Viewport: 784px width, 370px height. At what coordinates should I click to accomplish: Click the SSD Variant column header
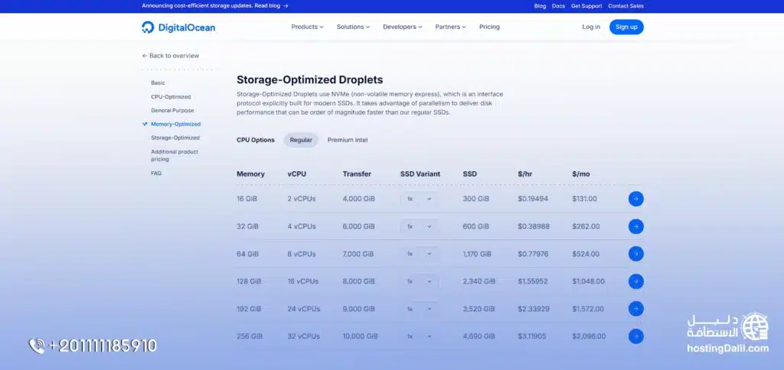click(x=420, y=174)
